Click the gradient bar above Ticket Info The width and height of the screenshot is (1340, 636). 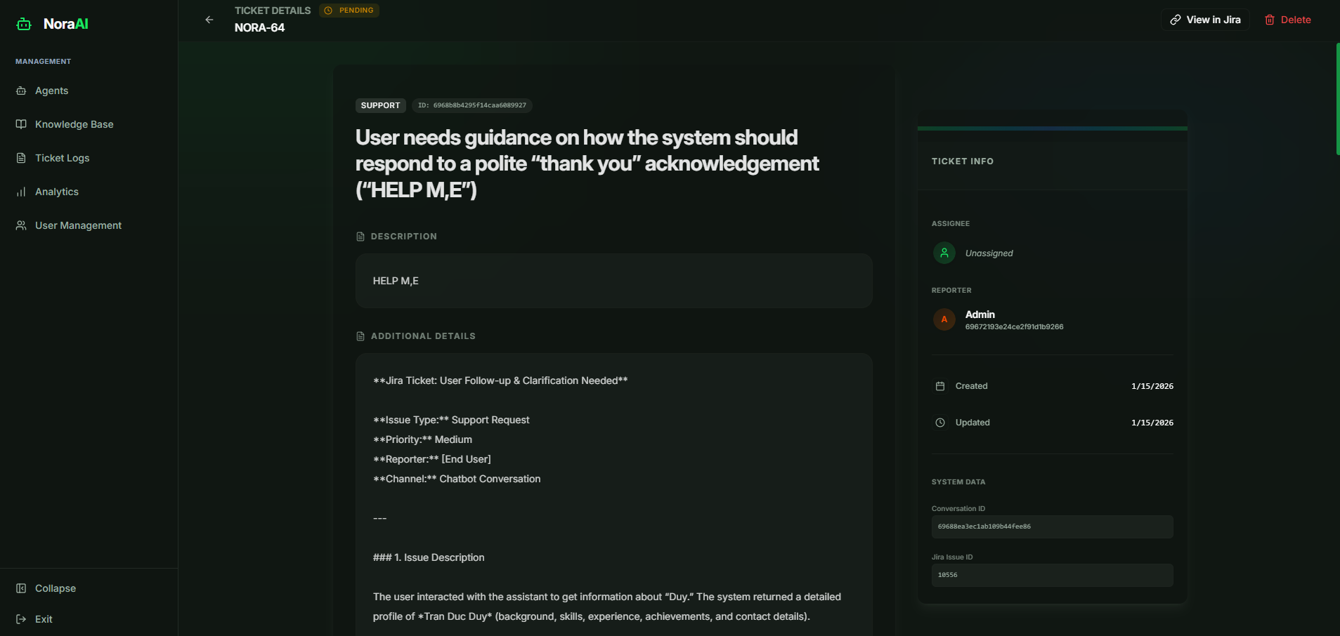pos(1052,127)
